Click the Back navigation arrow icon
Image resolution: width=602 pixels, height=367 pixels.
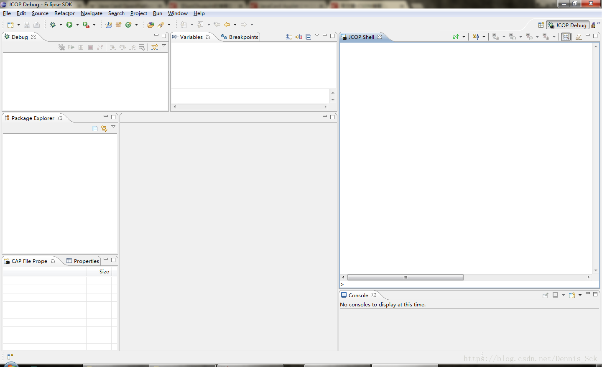227,25
